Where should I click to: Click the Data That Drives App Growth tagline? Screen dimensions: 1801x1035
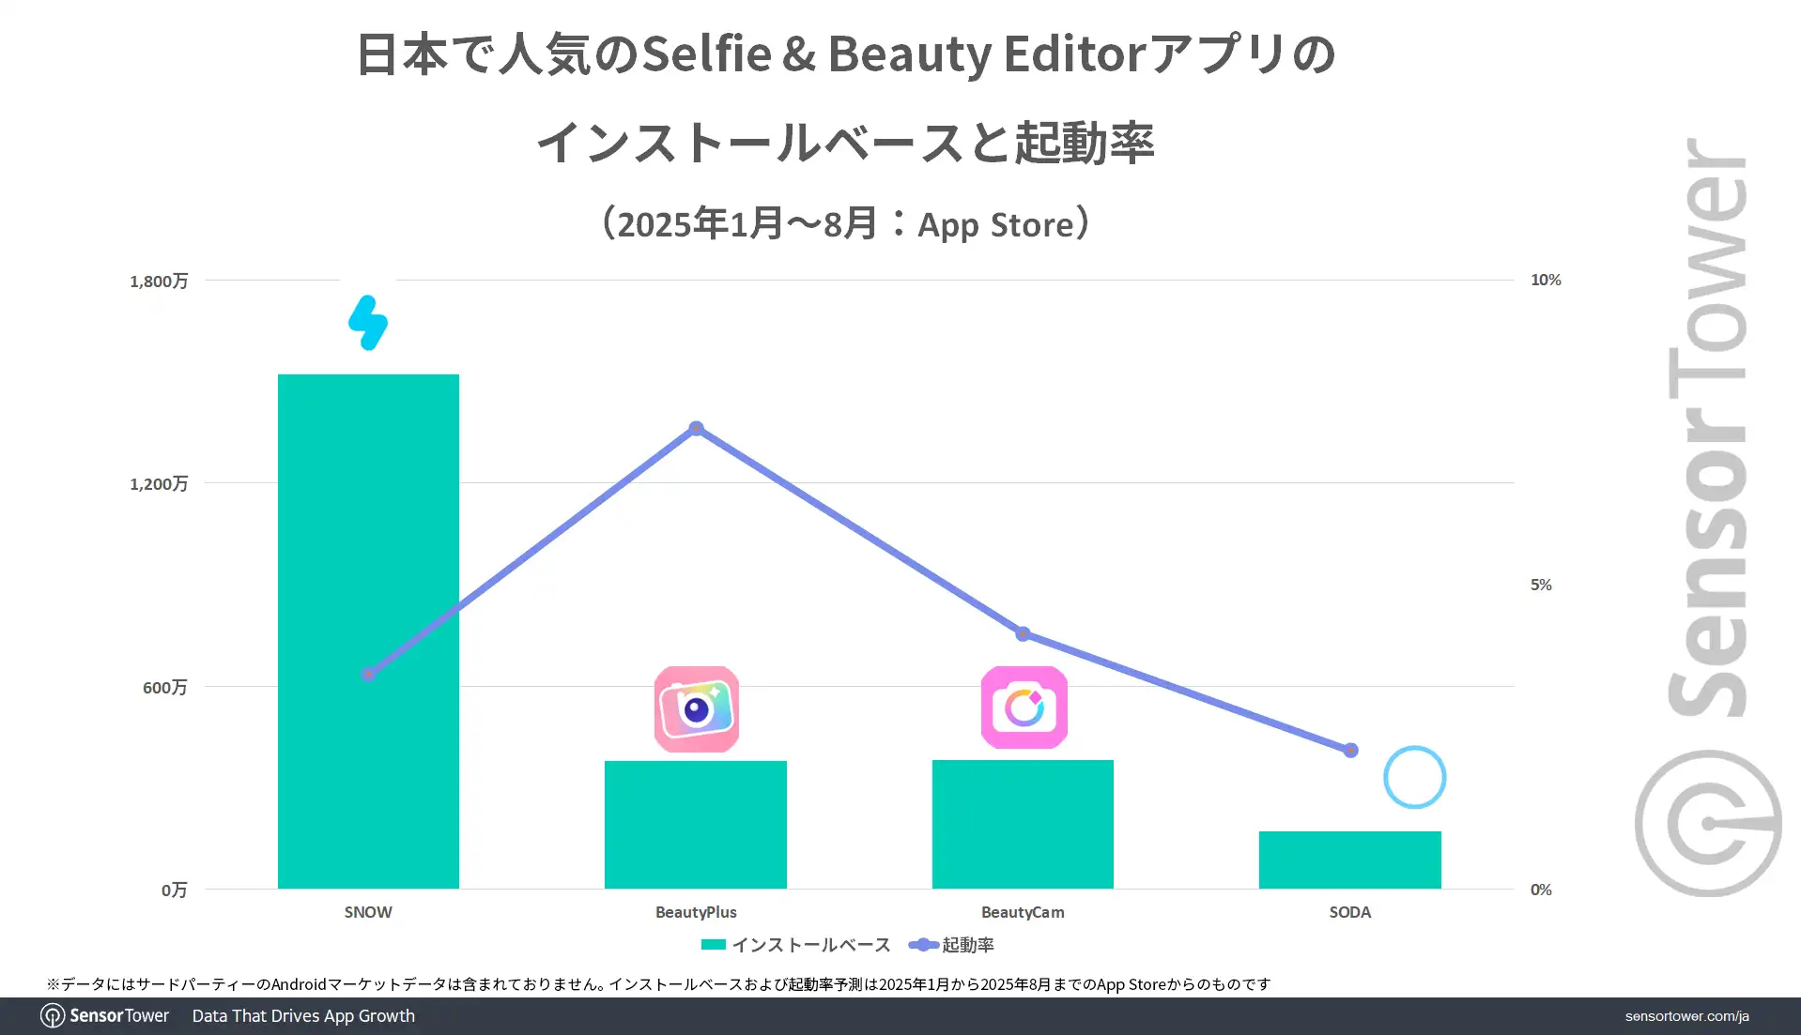point(303,1016)
